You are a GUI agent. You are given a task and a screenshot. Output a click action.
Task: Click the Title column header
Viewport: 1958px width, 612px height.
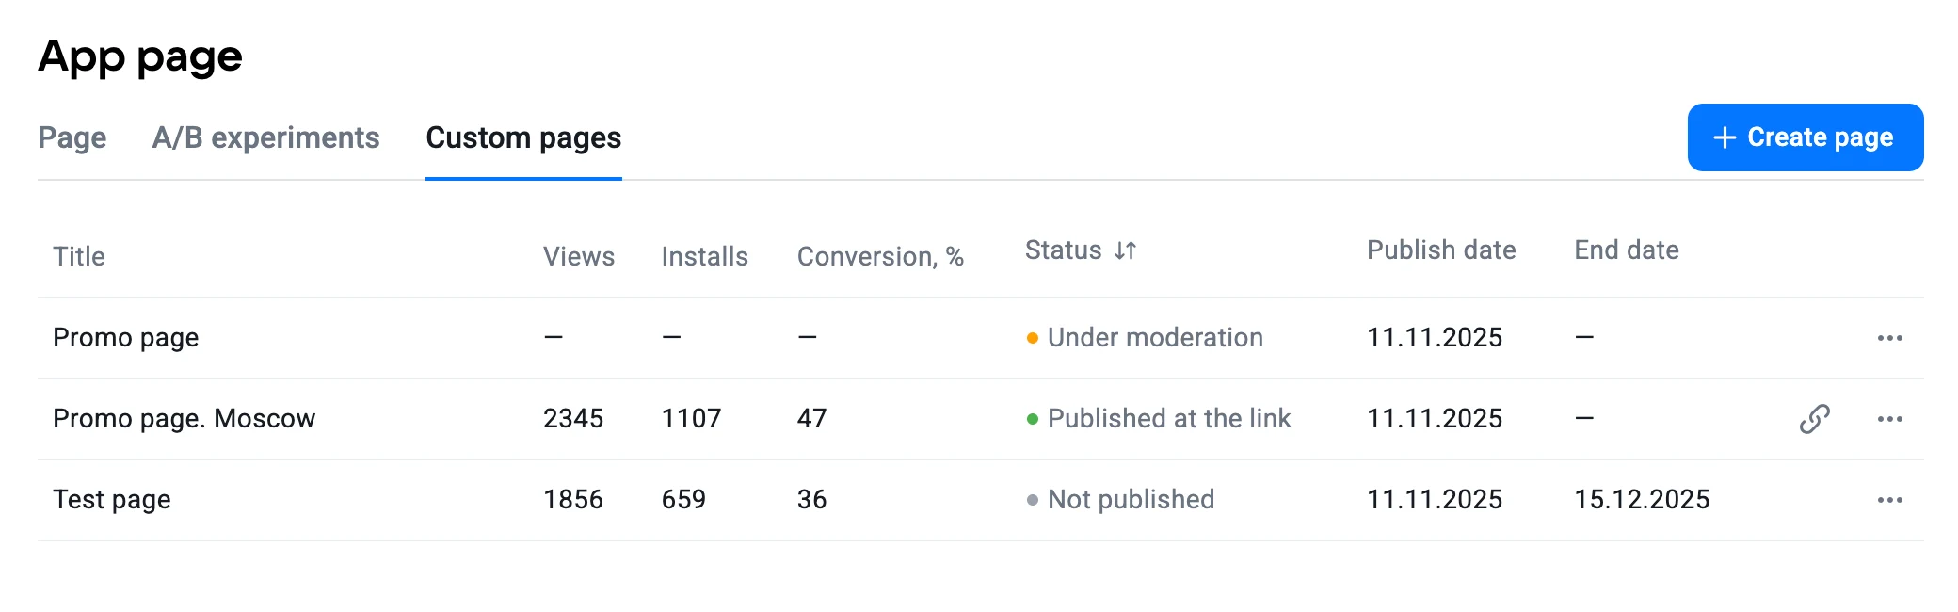[79, 255]
